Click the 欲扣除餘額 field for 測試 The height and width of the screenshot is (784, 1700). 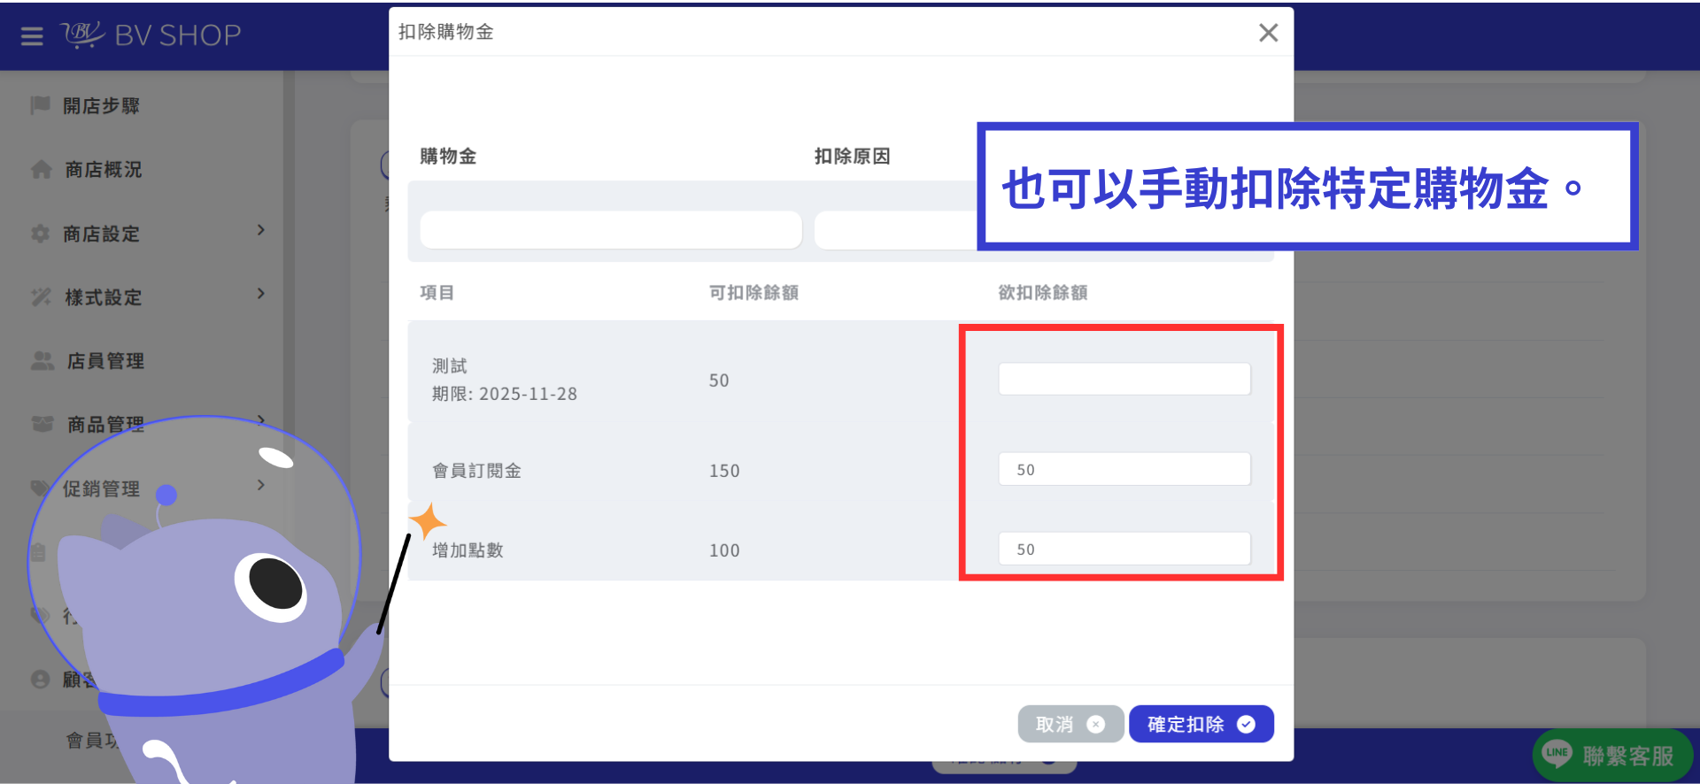pos(1124,379)
